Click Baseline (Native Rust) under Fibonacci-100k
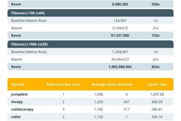This screenshot has height=121, width=181. click(x=29, y=52)
